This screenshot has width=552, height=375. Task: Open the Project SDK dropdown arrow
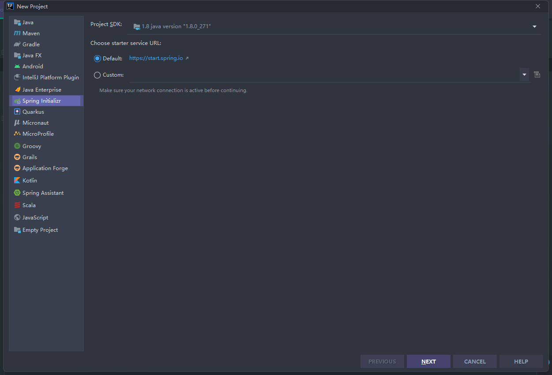[x=534, y=26]
